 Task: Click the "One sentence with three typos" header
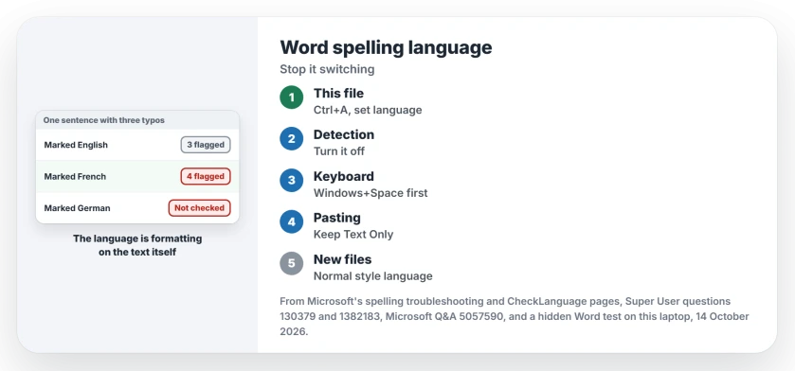click(104, 120)
